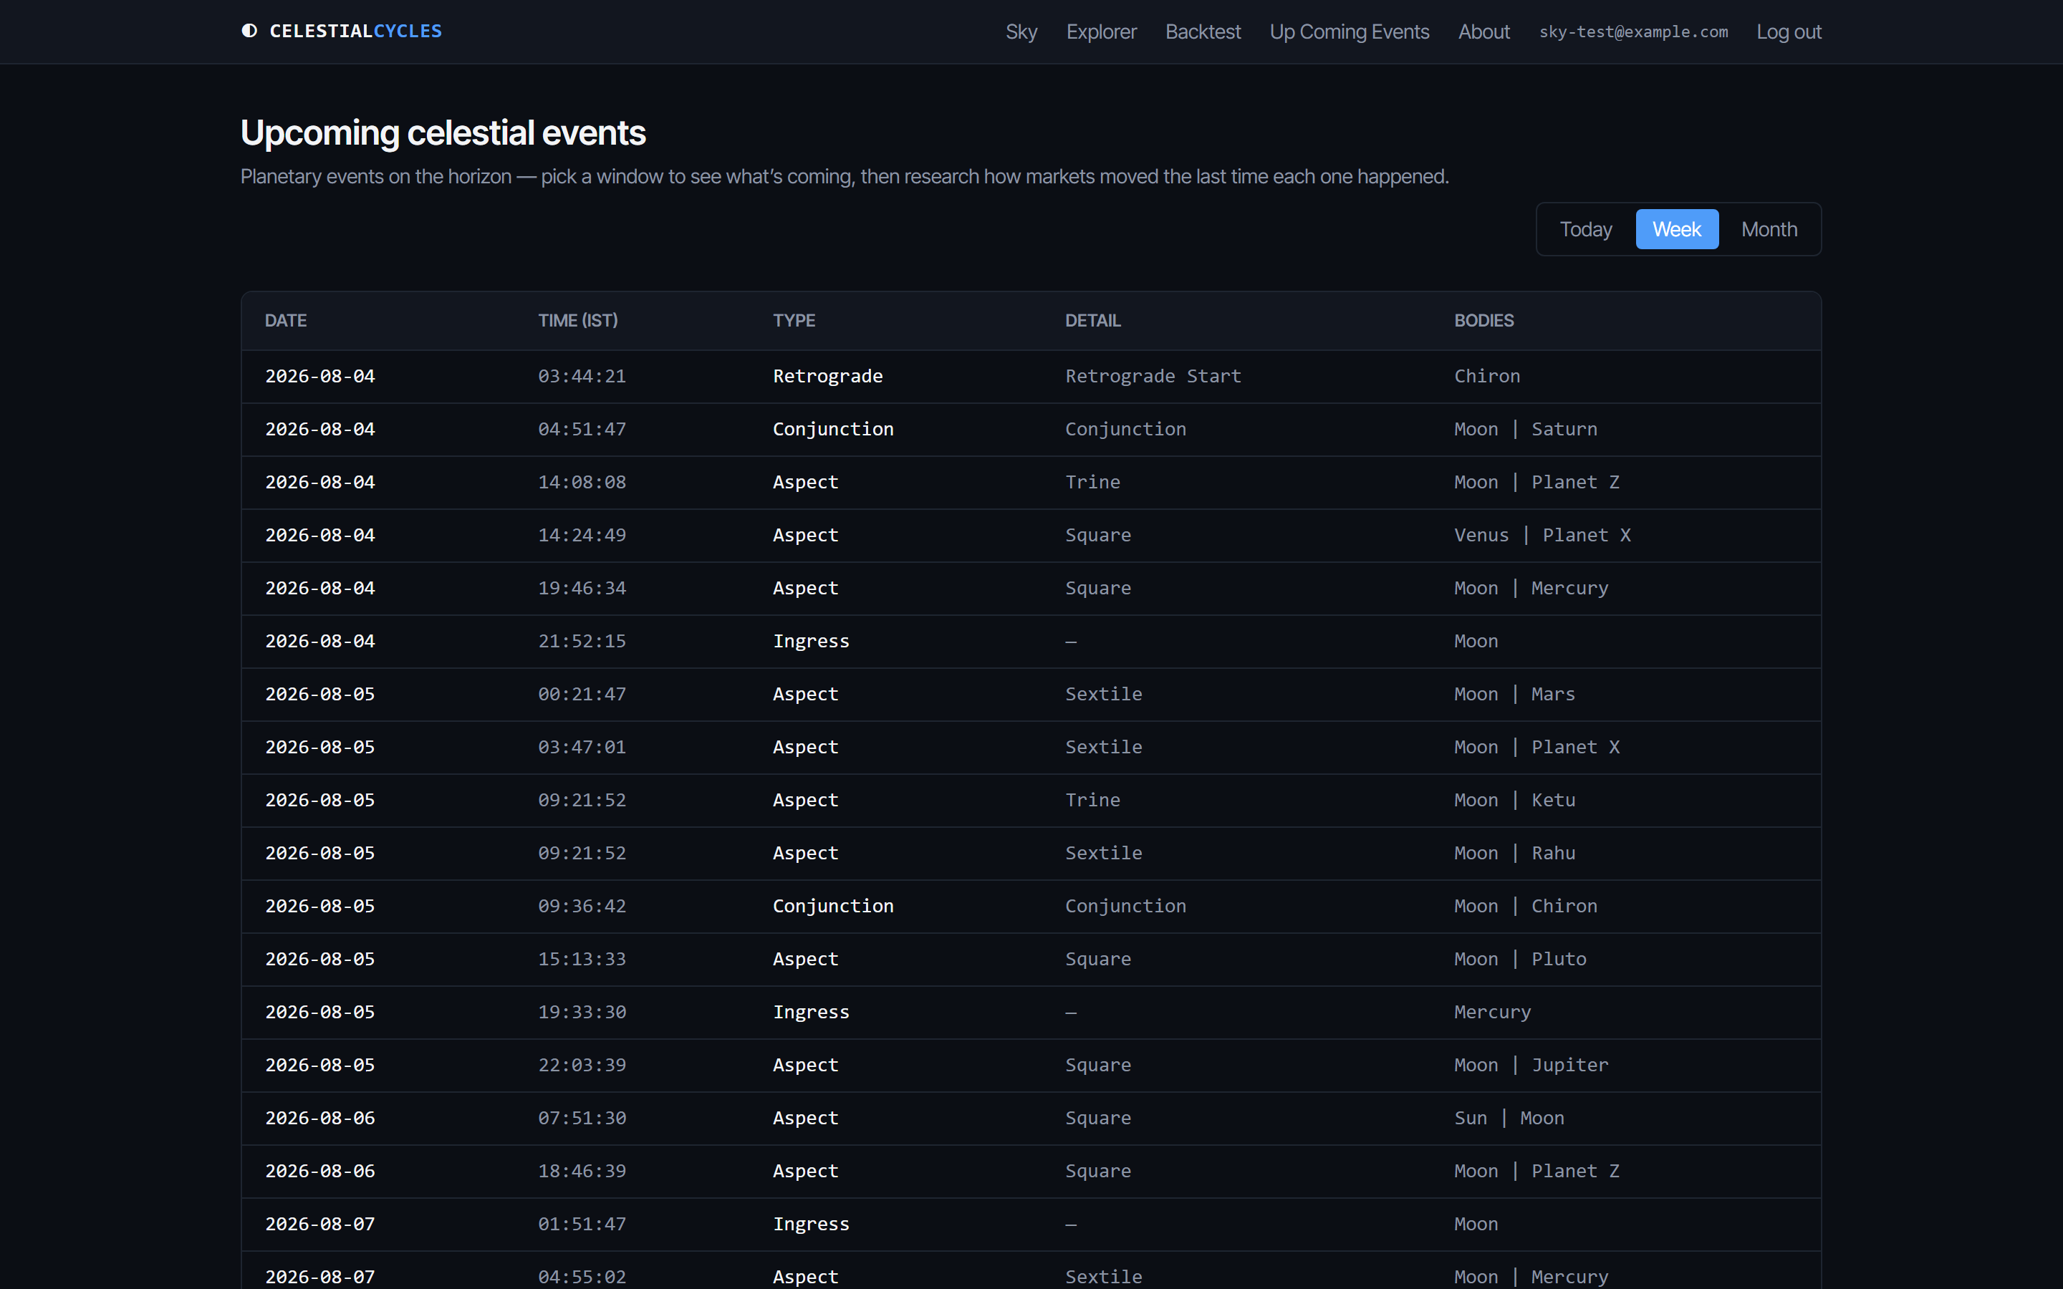
Task: Click the Upcoming celestial events heading
Action: [443, 133]
